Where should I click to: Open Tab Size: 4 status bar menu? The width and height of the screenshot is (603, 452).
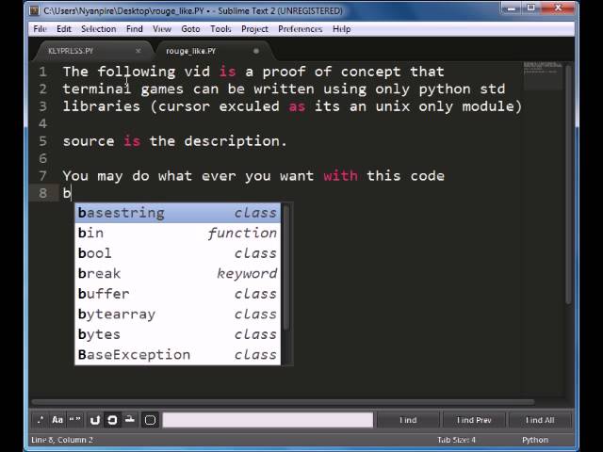point(456,440)
